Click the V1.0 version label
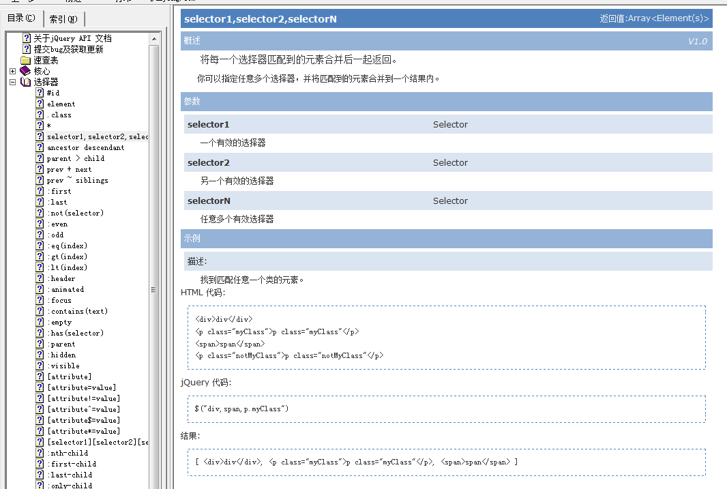The height and width of the screenshot is (489, 727). tap(697, 41)
